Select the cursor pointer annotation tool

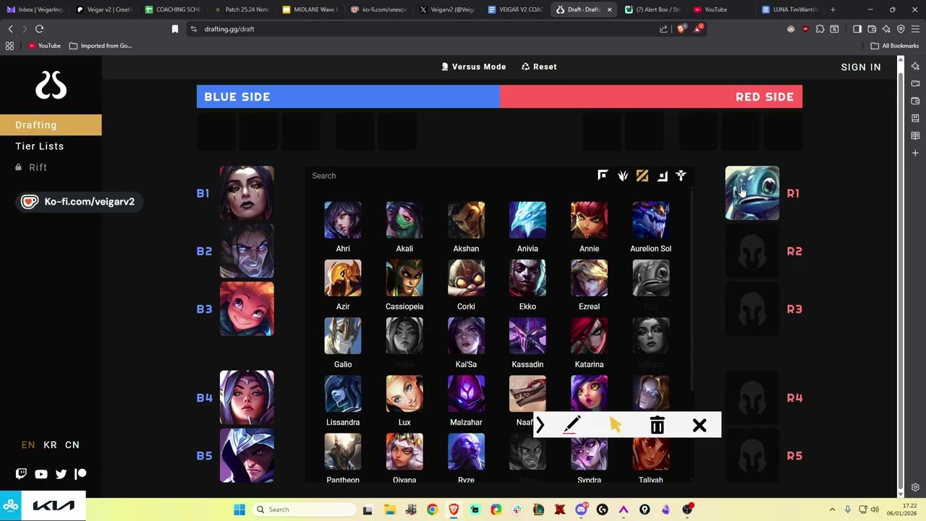[x=615, y=425]
